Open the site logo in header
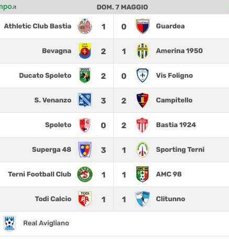 pyautogui.click(x=8, y=7)
